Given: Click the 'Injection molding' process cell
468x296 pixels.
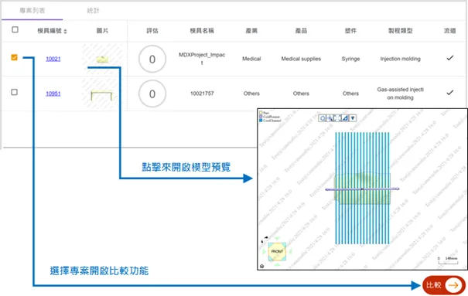Looking at the screenshot, I should [400, 59].
